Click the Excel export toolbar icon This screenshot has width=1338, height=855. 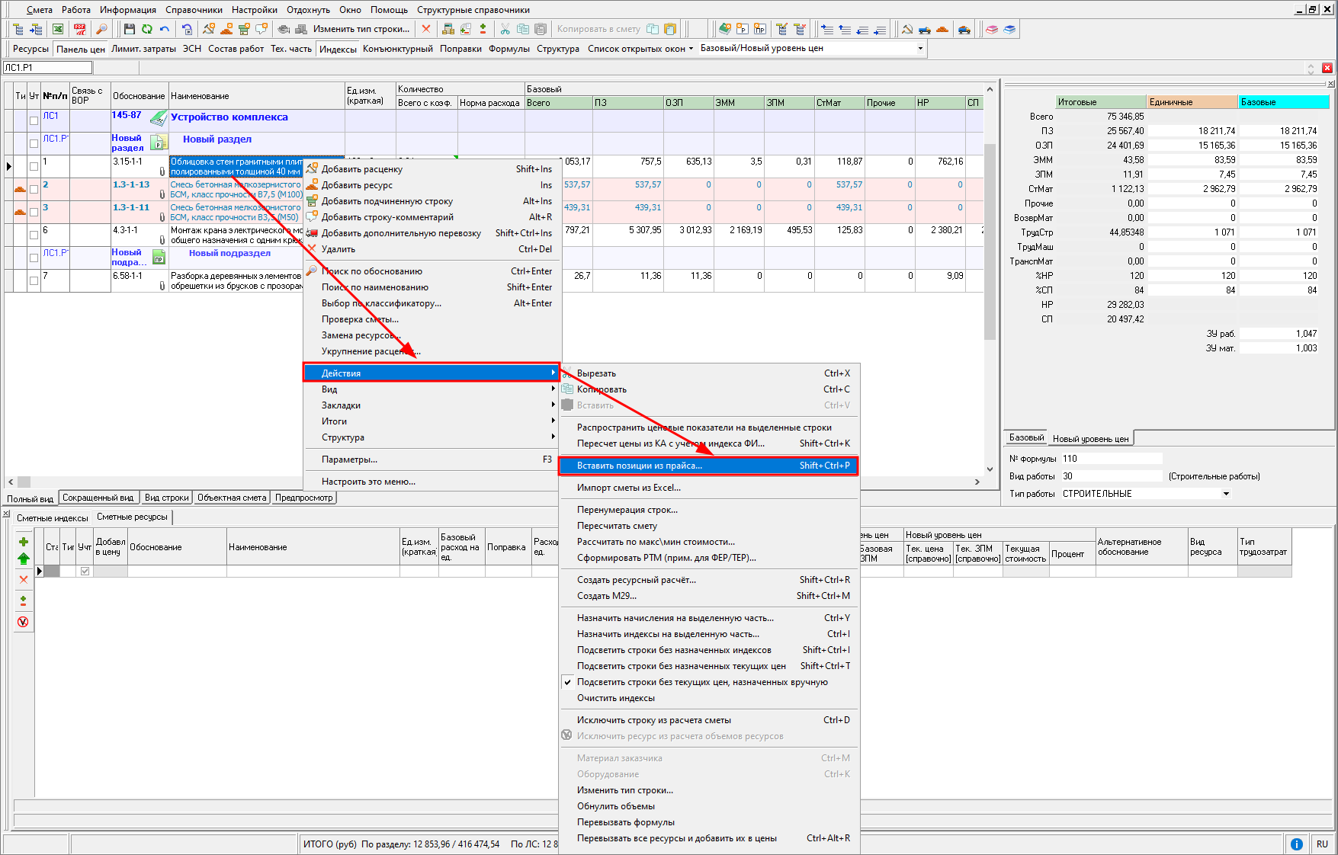point(58,29)
